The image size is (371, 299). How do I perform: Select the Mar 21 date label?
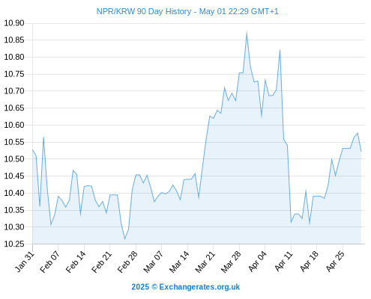(205, 262)
